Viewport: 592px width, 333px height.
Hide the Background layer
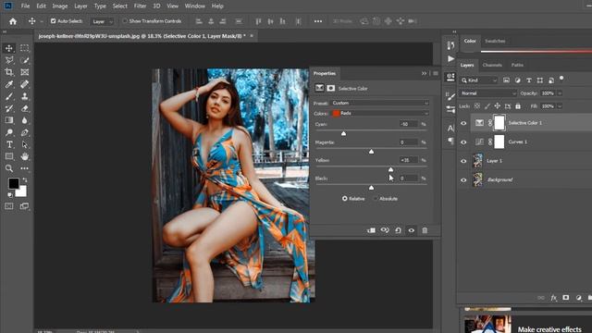(x=463, y=180)
